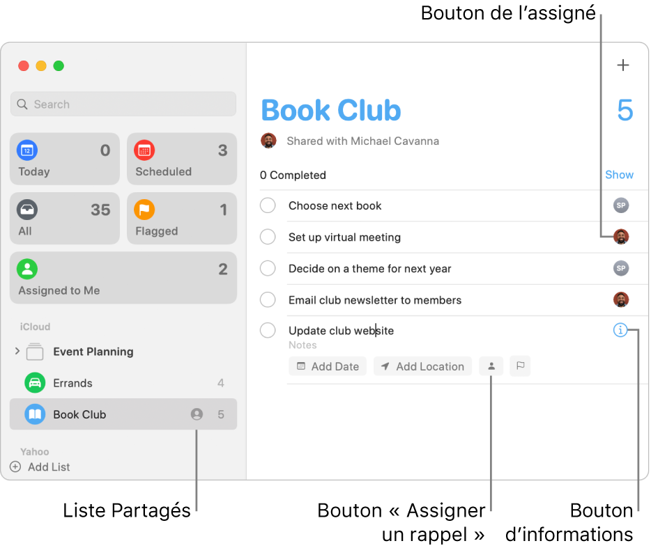Select the Book Club list in sidebar
The image size is (651, 548).
[123, 414]
